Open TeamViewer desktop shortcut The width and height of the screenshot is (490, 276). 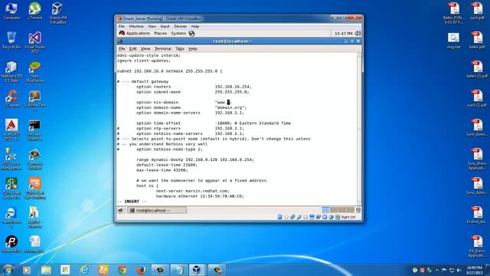coord(11,218)
